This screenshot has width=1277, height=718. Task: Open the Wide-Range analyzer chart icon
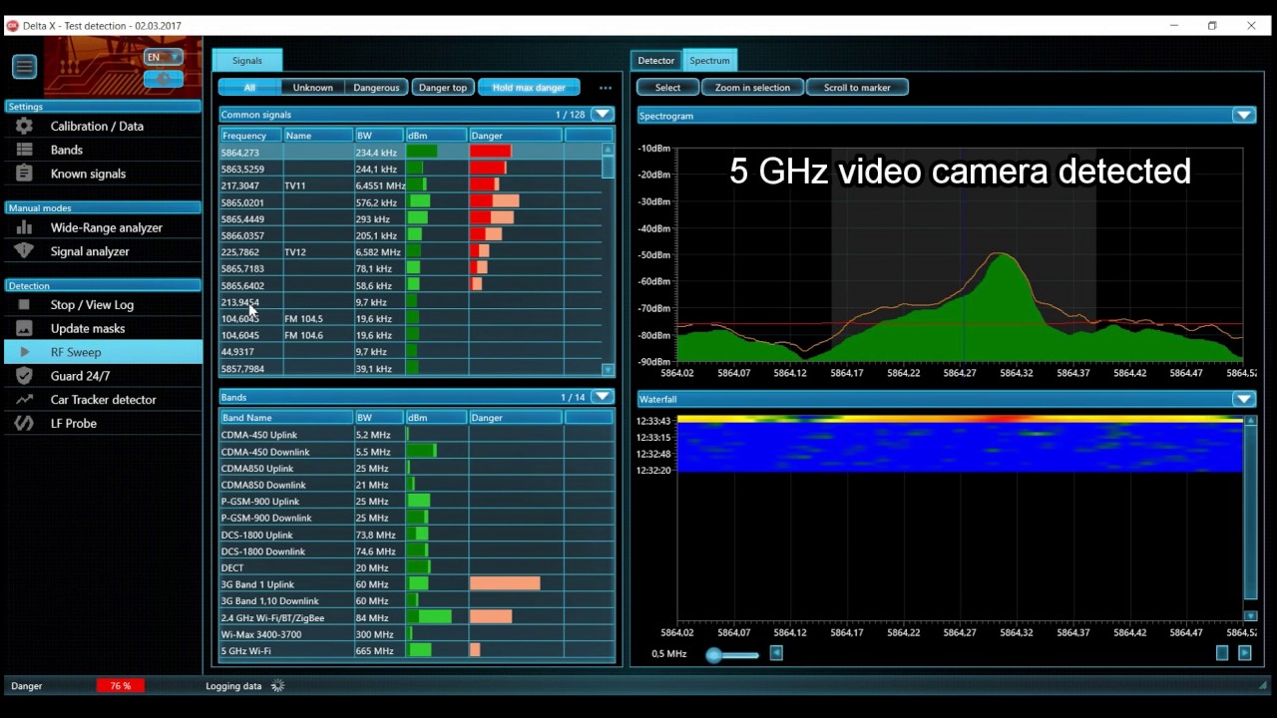(x=25, y=227)
